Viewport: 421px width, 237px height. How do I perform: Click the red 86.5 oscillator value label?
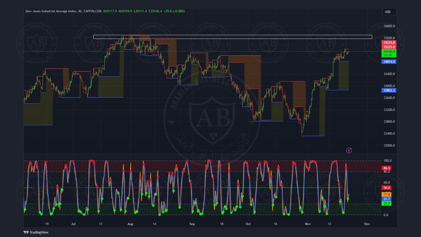pyautogui.click(x=386, y=168)
